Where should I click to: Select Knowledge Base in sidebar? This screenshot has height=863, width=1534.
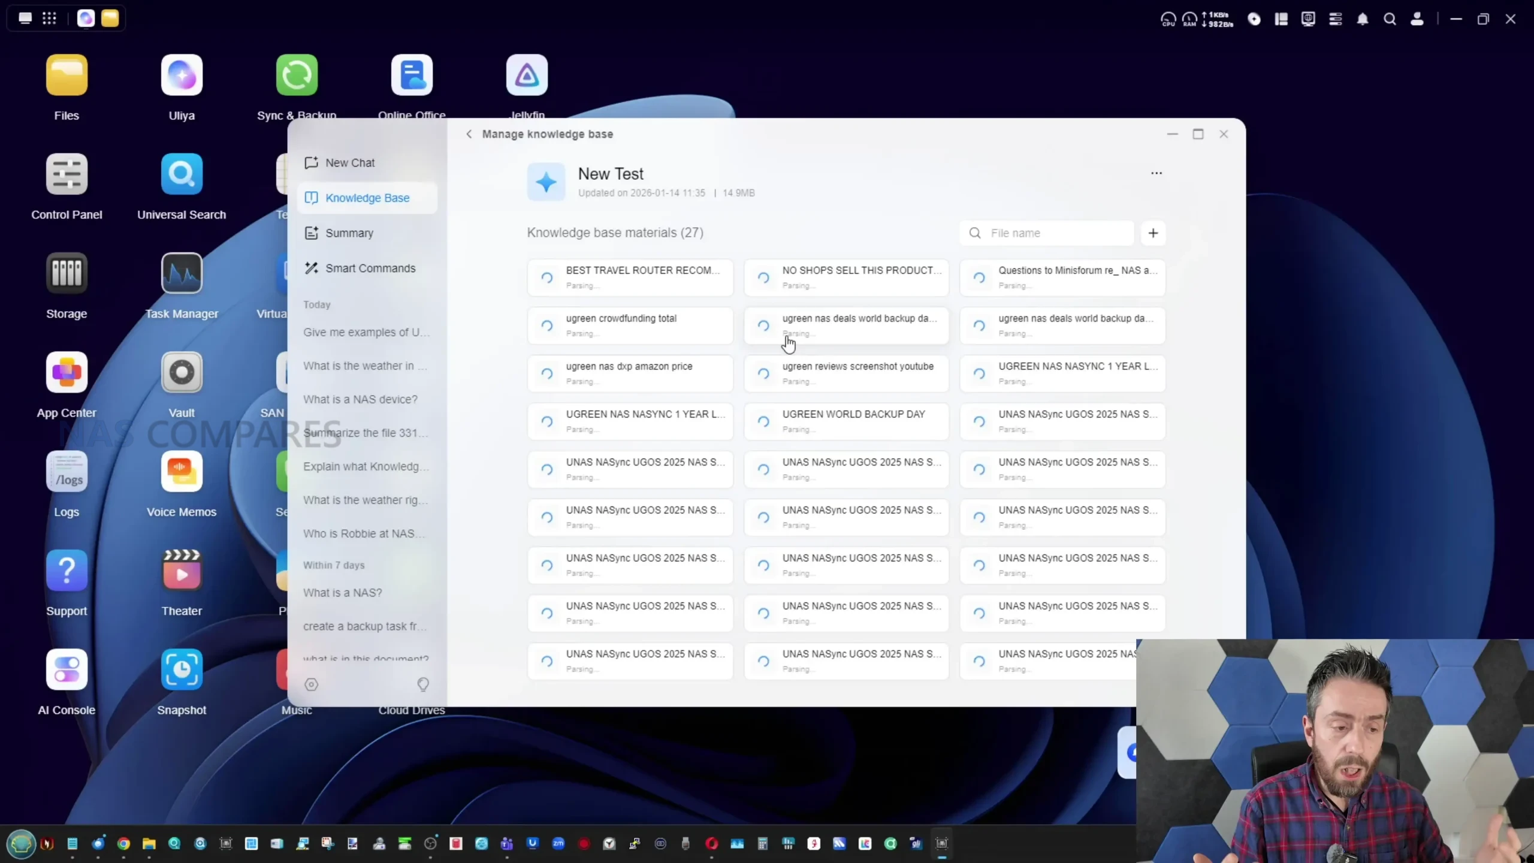pos(367,198)
